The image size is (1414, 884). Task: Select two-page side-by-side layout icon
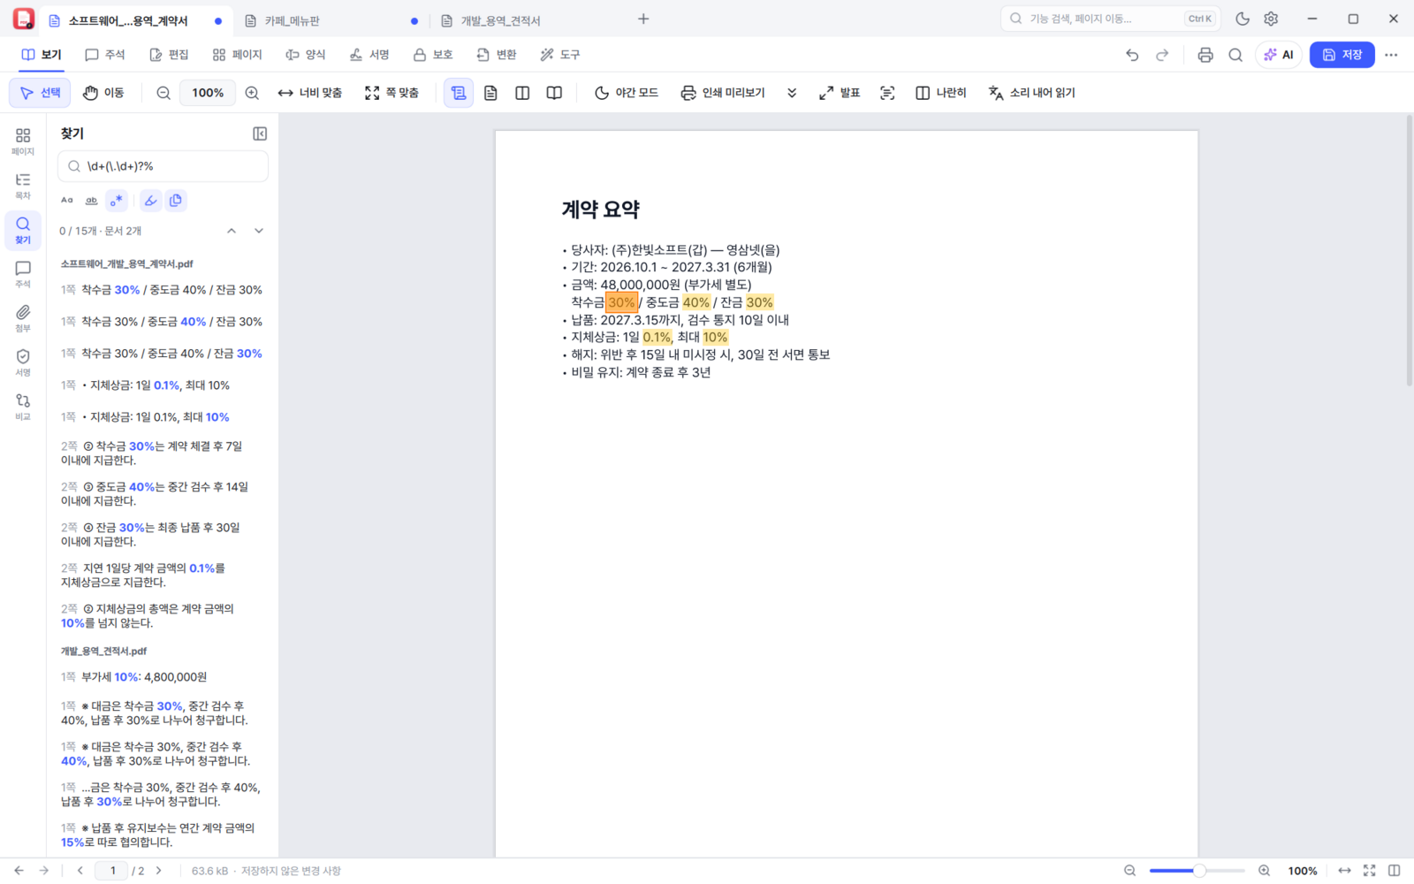click(522, 93)
